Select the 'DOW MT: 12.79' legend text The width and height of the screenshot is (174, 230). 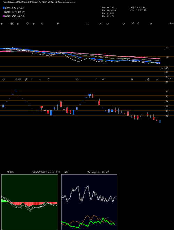15,12
